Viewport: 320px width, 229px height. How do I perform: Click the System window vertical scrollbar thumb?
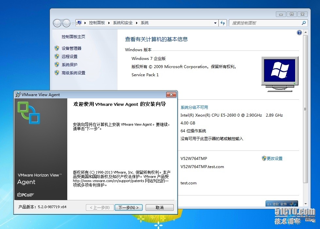tap(306, 109)
